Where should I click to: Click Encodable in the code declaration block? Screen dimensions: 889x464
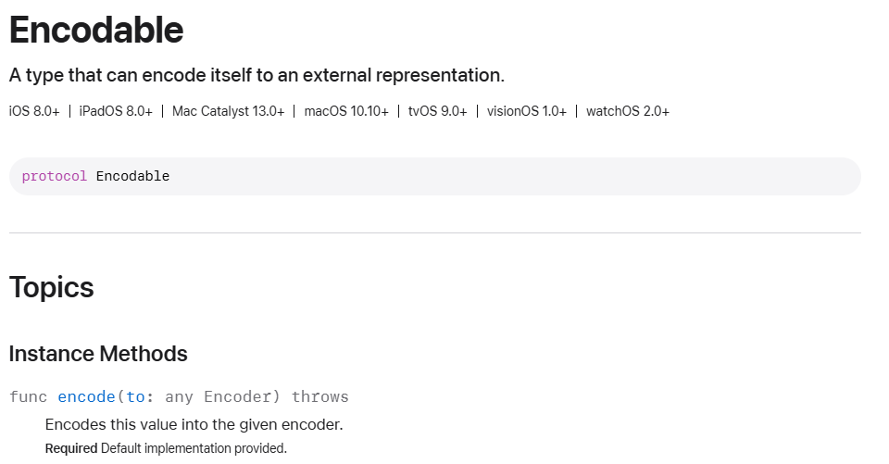pos(132,176)
